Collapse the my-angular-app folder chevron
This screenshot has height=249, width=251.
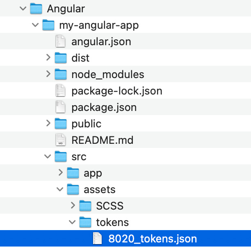(35, 25)
